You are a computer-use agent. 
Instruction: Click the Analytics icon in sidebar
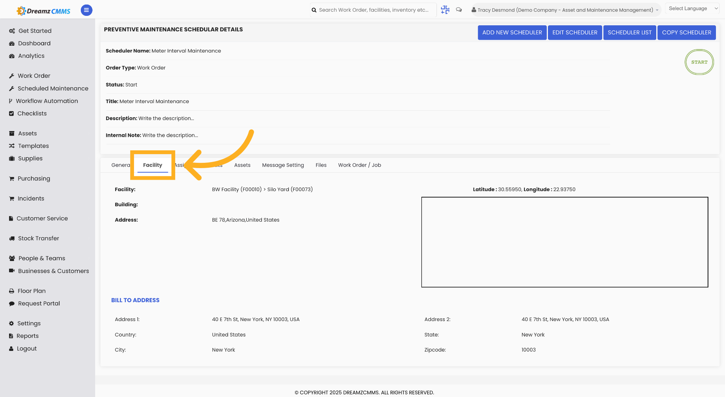[12, 56]
